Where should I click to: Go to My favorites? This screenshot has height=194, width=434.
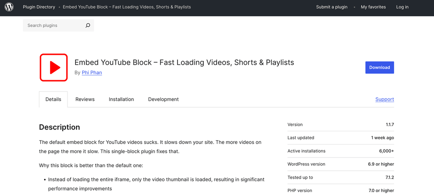(373, 7)
